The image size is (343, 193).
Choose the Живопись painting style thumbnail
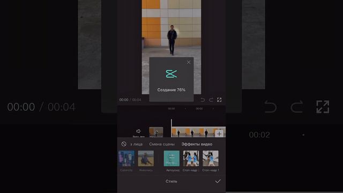(x=146, y=159)
